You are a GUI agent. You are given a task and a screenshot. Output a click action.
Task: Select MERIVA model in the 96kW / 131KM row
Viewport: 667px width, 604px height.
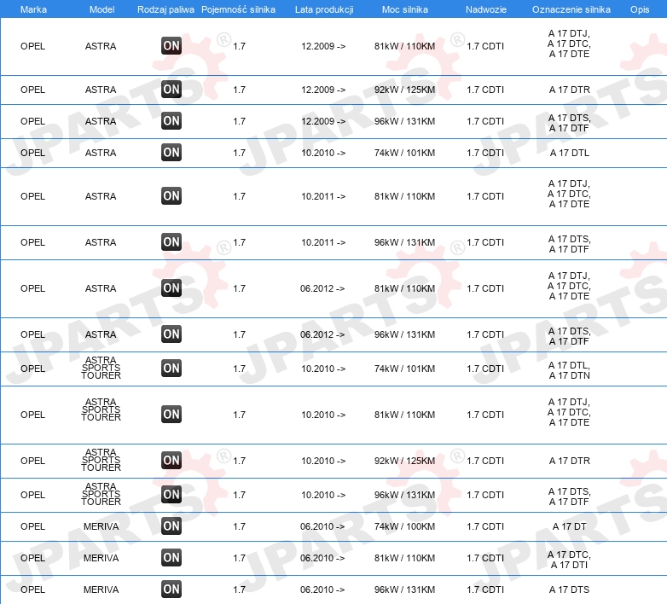[x=101, y=589]
